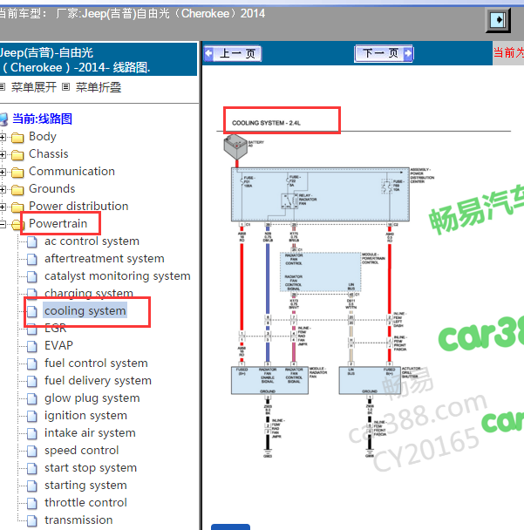524x530 pixels.
Task: Expand the Chassis folder plus box
Action: tap(2, 155)
